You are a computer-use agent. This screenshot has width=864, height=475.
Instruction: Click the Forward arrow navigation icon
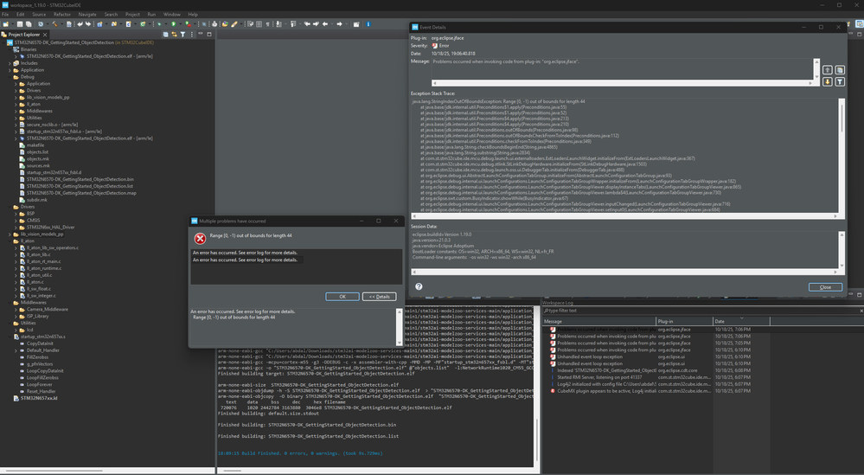tap(339, 24)
